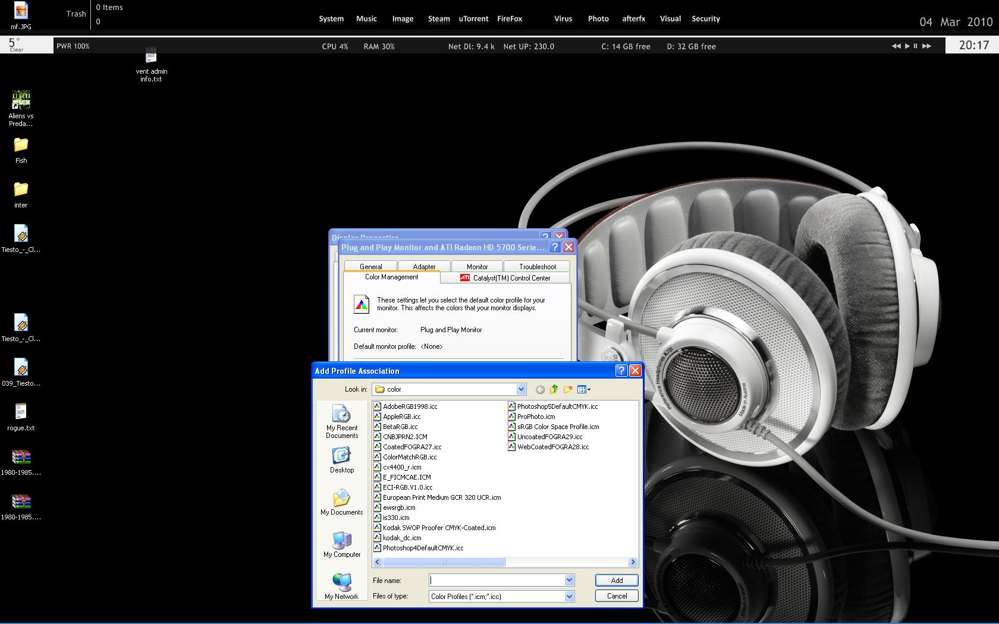Click the Cancel button
Image resolution: width=999 pixels, height=624 pixels.
pyautogui.click(x=617, y=596)
